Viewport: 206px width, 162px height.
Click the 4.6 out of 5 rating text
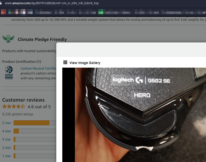tap(39, 107)
